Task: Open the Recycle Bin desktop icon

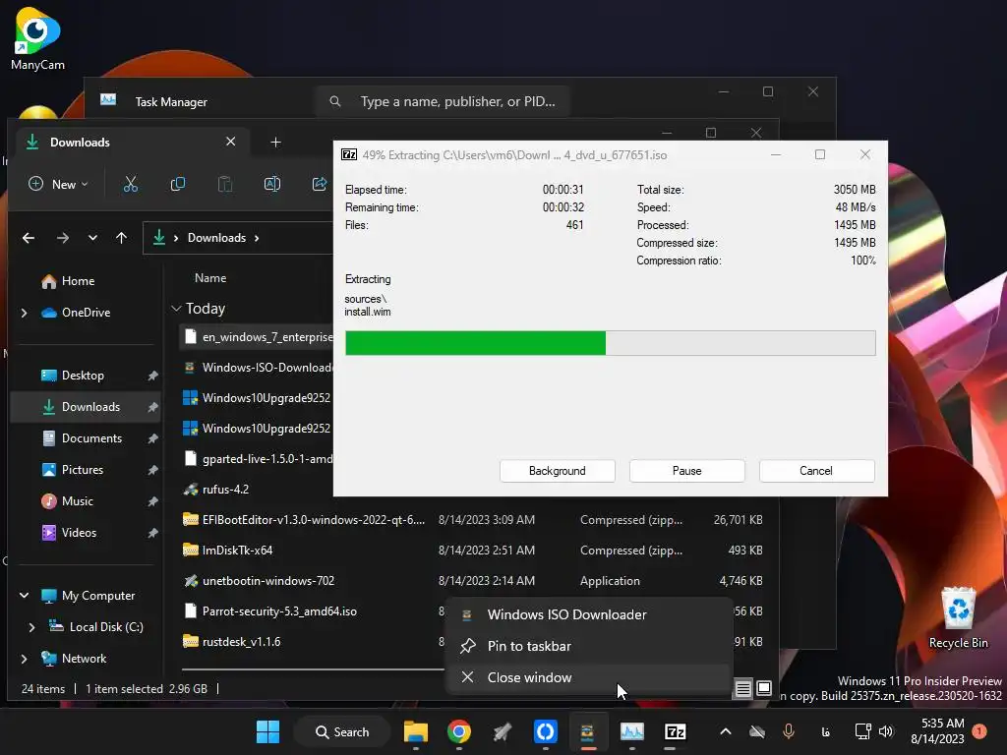Action: tap(958, 618)
